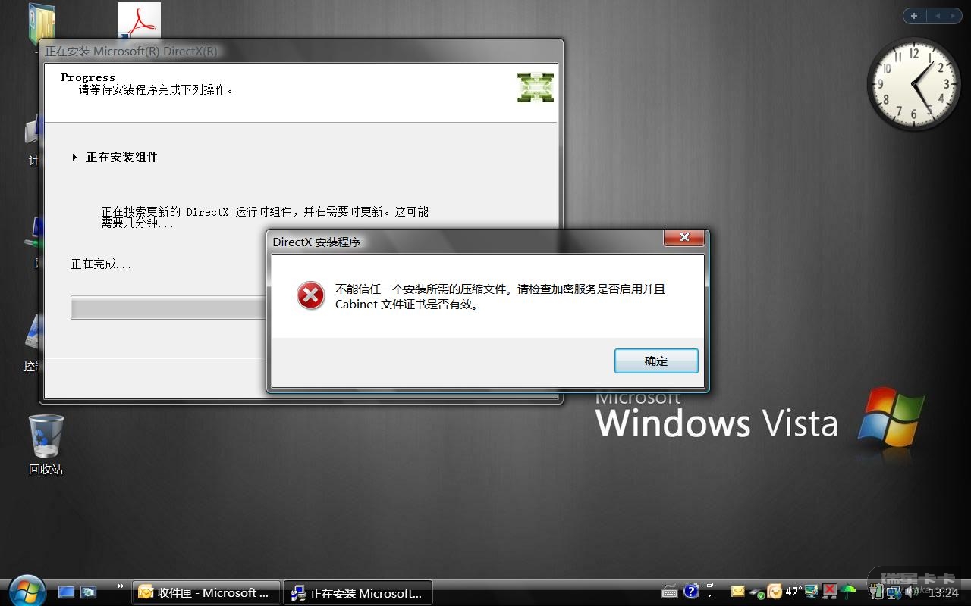The height and width of the screenshot is (606, 971).
Task: Click the installer window title bar
Action: point(301,51)
